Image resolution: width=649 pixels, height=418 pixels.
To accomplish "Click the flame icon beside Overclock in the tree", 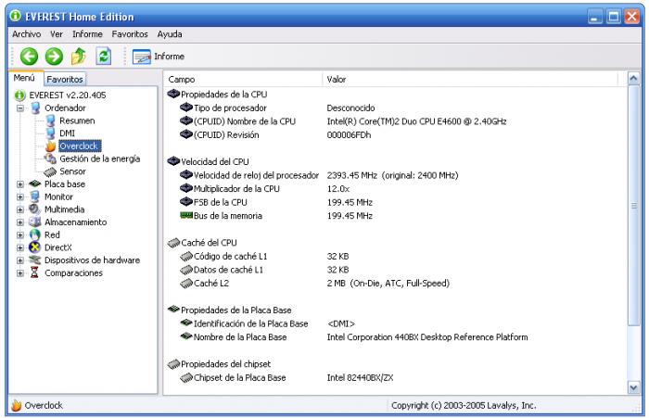I will [x=50, y=146].
